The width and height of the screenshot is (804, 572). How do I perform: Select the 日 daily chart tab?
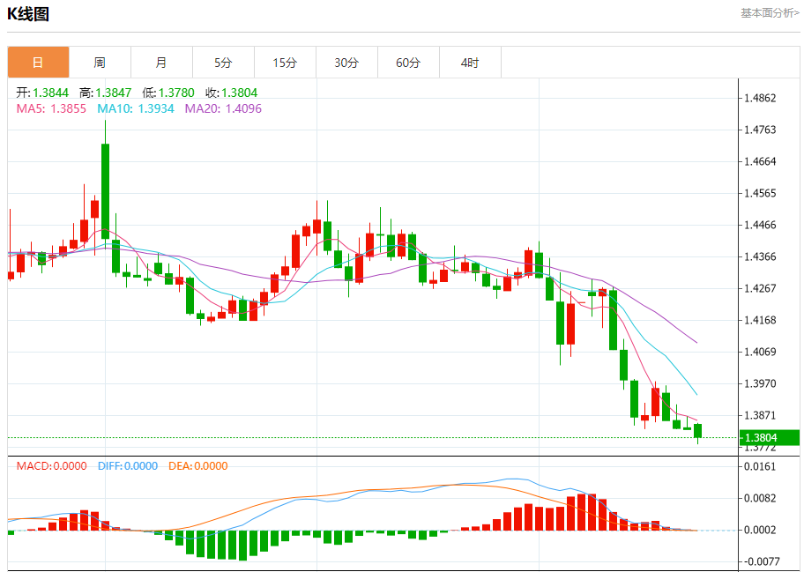point(39,63)
